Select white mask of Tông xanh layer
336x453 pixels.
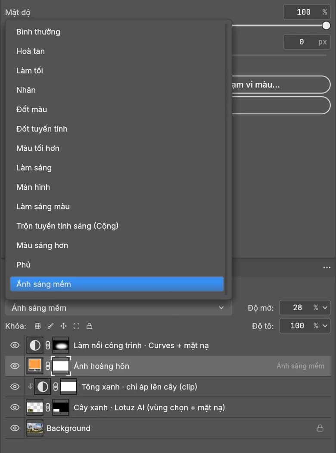click(68, 387)
